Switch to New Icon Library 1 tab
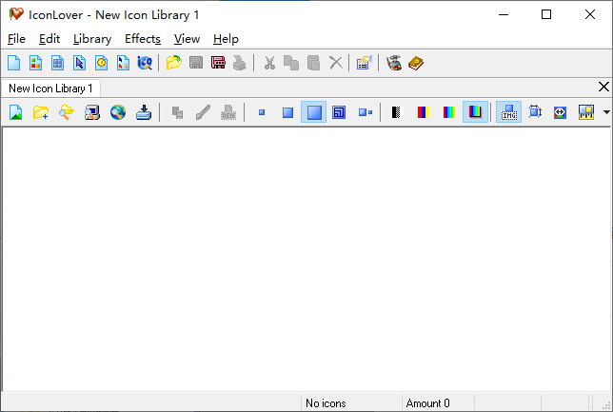Viewport: 613px width, 412px height. (50, 88)
